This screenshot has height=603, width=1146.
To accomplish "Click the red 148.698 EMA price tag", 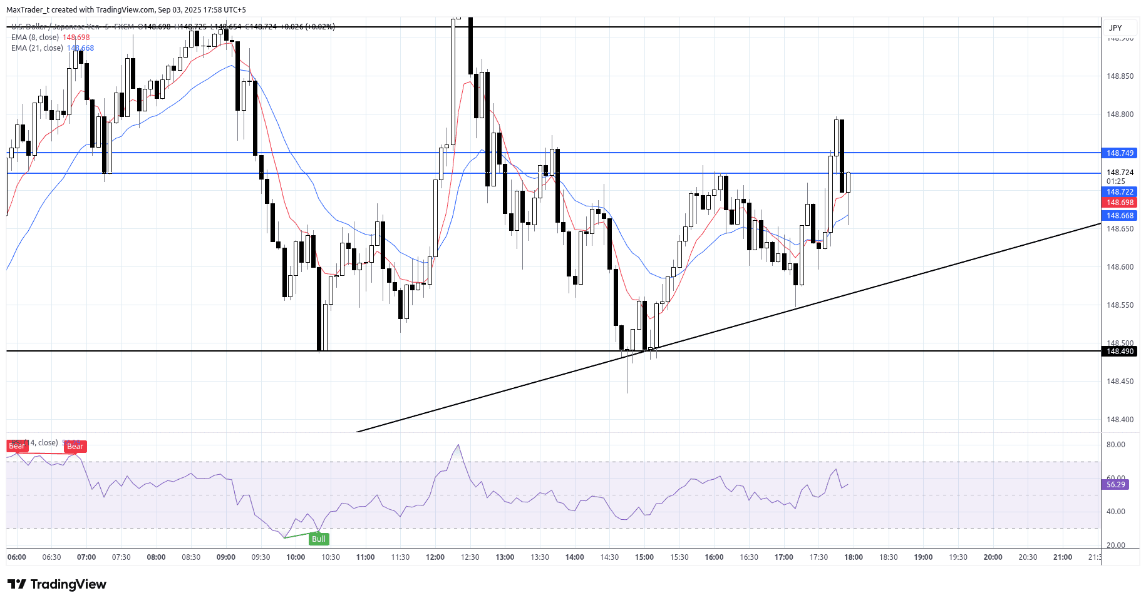I will click(x=1120, y=203).
